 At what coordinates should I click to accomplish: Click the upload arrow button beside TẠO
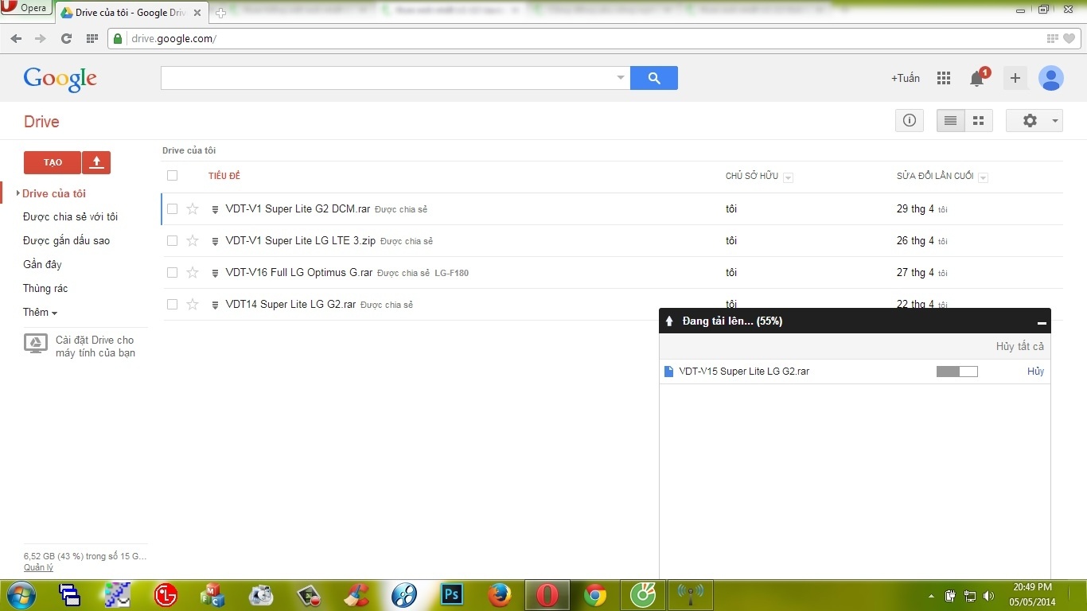96,162
